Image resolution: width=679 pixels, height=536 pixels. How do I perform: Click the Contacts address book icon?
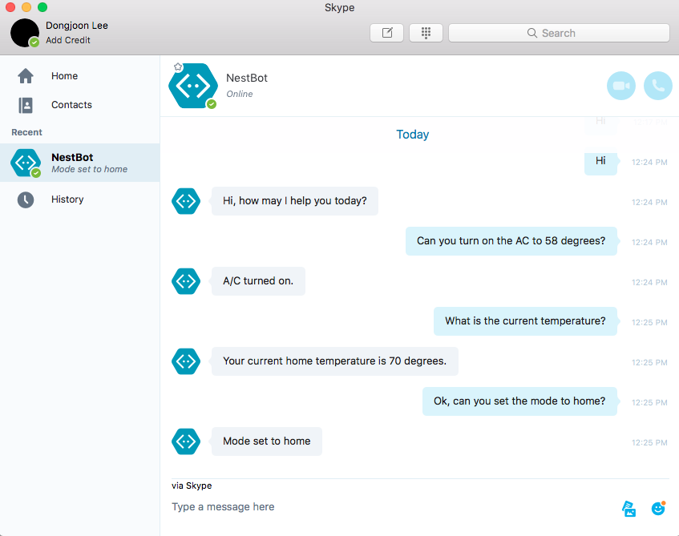(26, 105)
